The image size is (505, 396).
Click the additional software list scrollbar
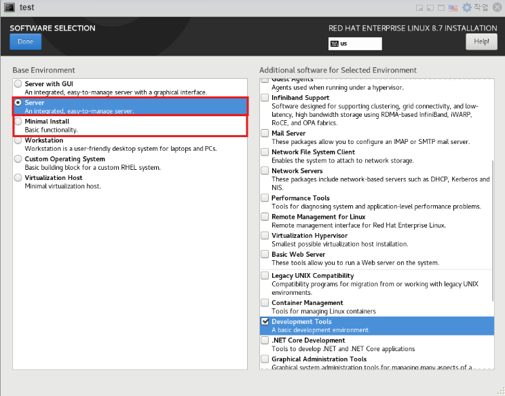492,231
